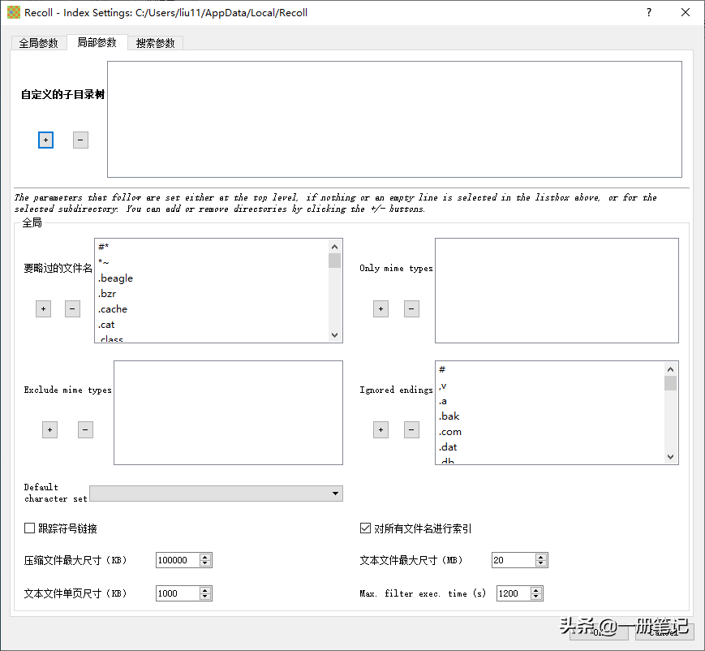Select the 局部参数 tab
Screen dimensions: 705x651
97,42
